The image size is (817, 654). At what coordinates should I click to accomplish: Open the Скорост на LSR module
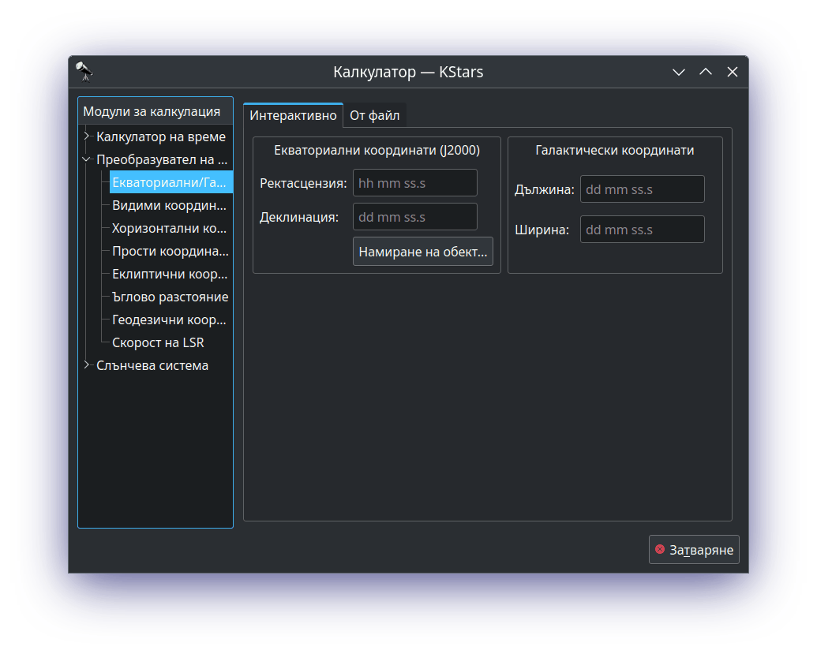[158, 342]
